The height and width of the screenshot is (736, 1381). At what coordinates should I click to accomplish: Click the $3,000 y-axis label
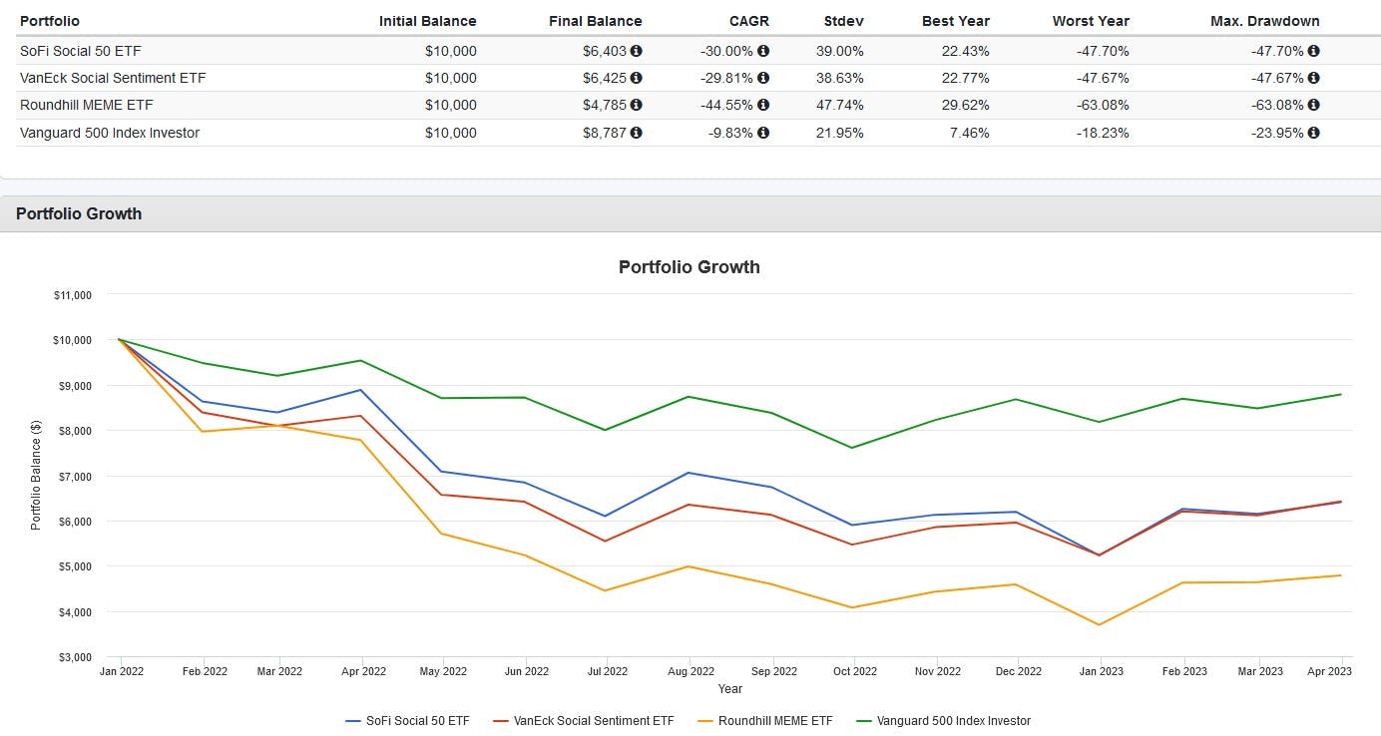click(74, 657)
